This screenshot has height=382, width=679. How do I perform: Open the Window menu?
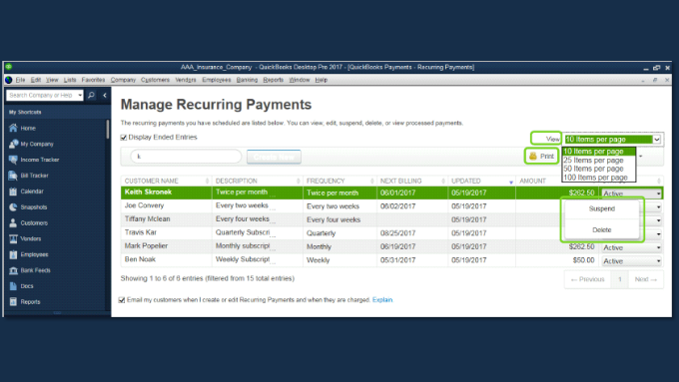(x=300, y=80)
